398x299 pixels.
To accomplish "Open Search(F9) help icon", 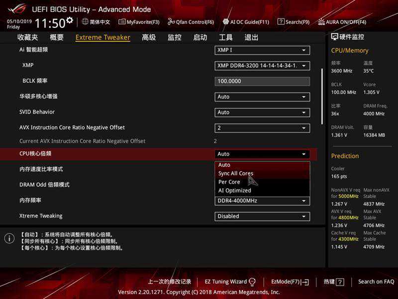I will (281, 22).
